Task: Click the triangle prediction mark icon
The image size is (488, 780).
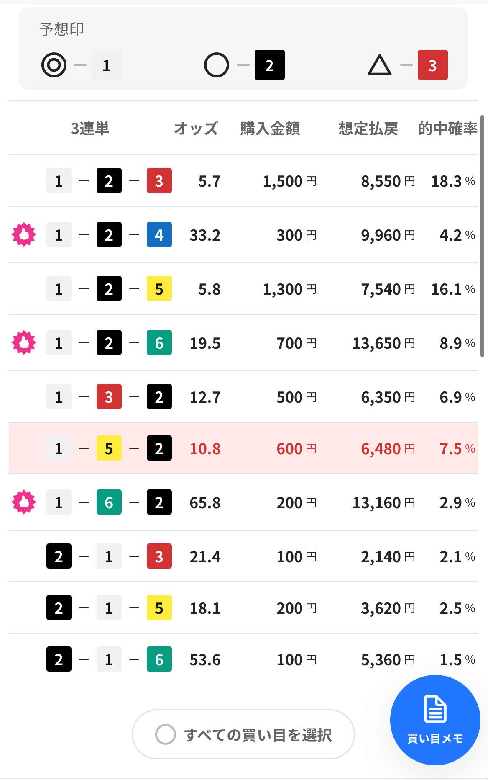Action: tap(380, 65)
